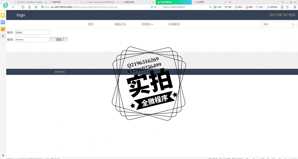Image resolution: width=298 pixels, height=159 pixels.
Task: Open the Weibo icon in the sidebar
Action: click(3, 29)
